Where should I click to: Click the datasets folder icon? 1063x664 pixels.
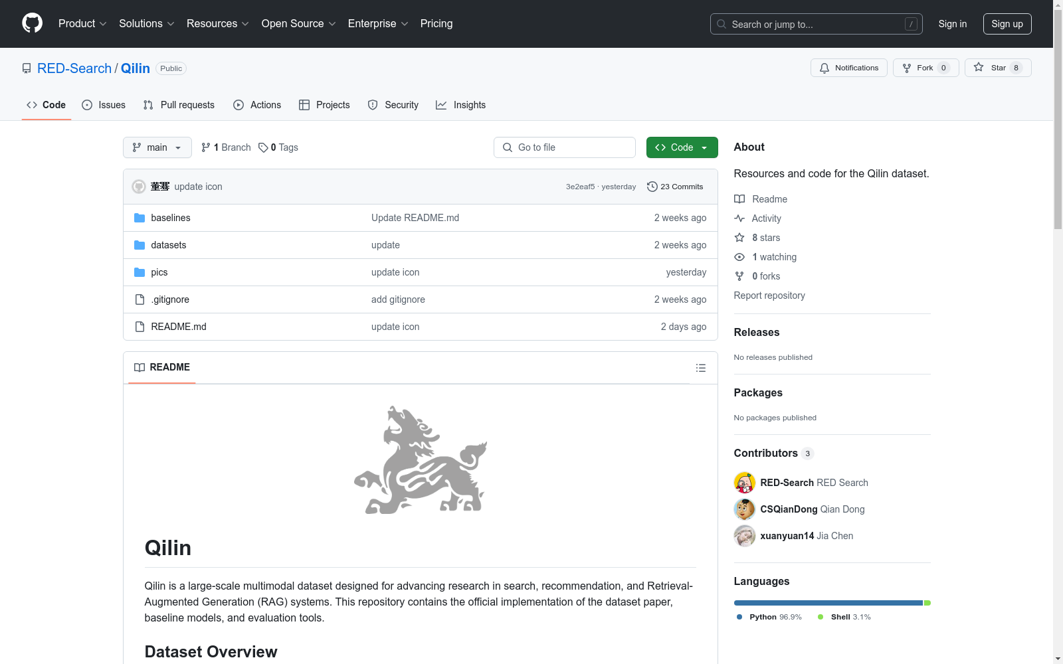click(x=140, y=245)
